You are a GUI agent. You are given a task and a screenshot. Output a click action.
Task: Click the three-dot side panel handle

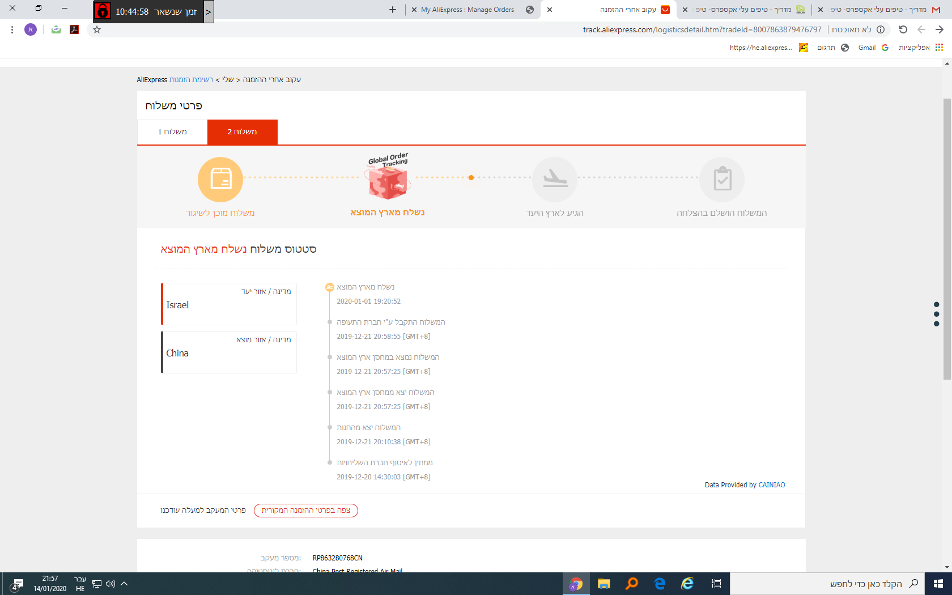click(x=936, y=314)
